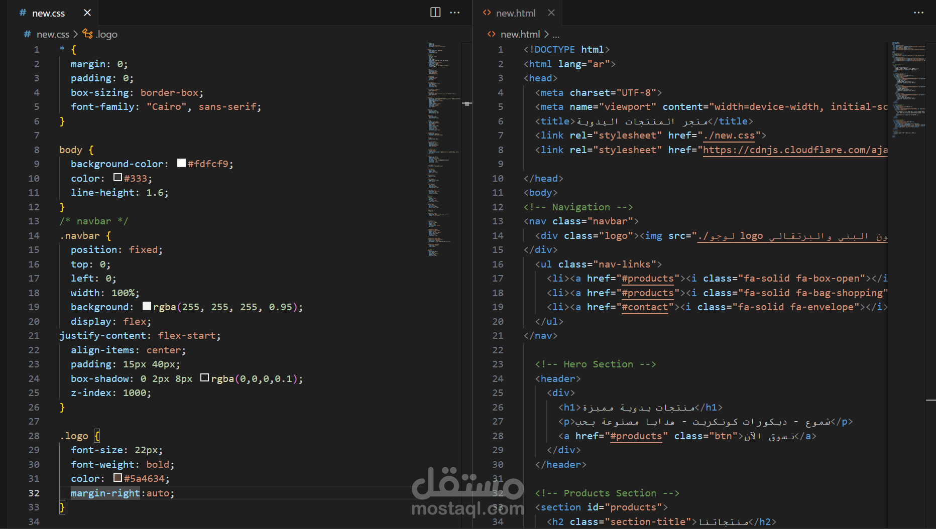Open color picker for box-shadow rgba swatch

point(205,377)
